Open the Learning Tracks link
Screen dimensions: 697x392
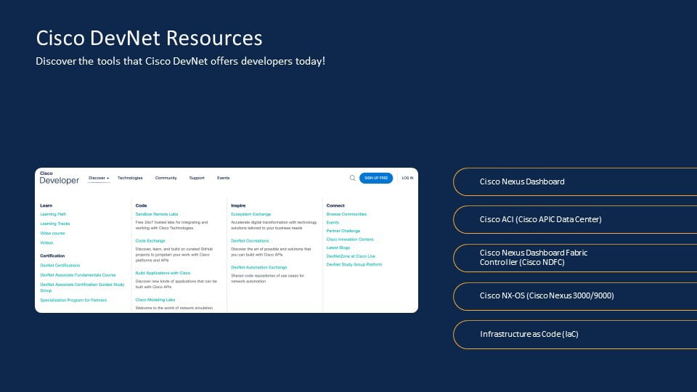pyautogui.click(x=54, y=224)
